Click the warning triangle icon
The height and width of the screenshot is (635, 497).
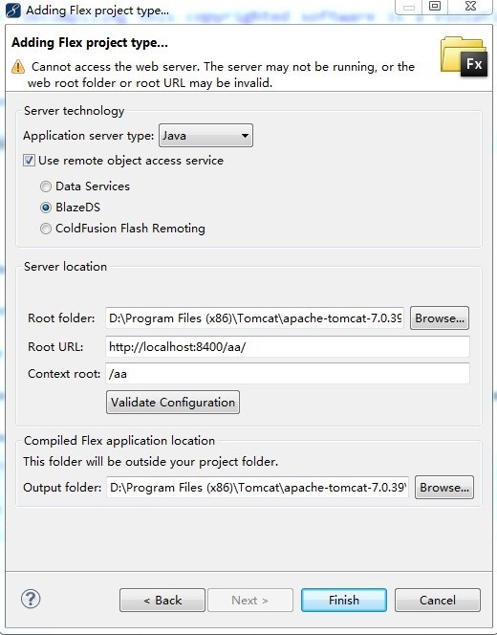[x=18, y=66]
